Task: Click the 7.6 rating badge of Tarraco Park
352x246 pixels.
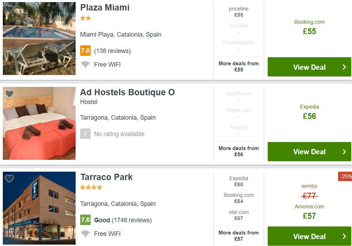Action: (85, 220)
